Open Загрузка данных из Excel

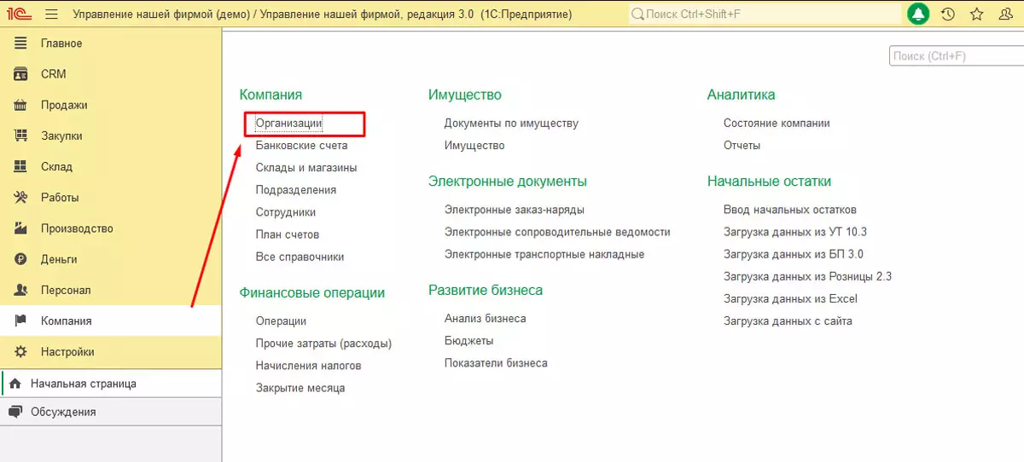click(790, 299)
